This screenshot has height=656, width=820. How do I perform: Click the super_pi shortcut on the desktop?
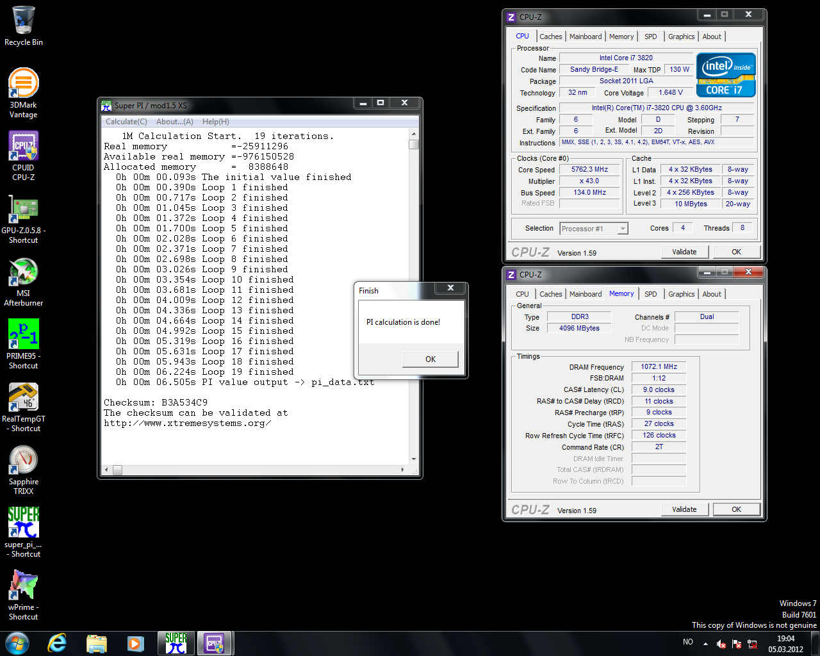(x=24, y=532)
